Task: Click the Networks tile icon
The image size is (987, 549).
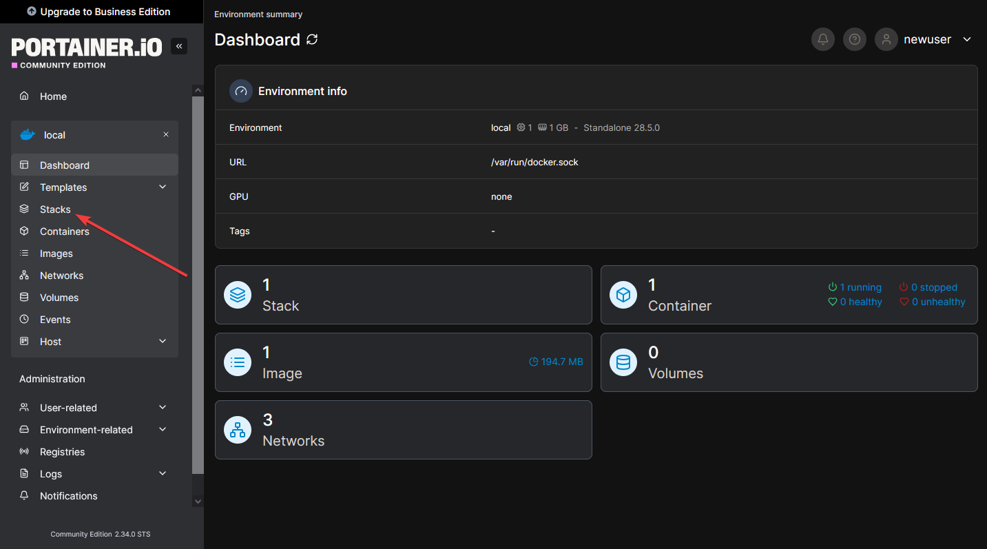Action: 238,430
